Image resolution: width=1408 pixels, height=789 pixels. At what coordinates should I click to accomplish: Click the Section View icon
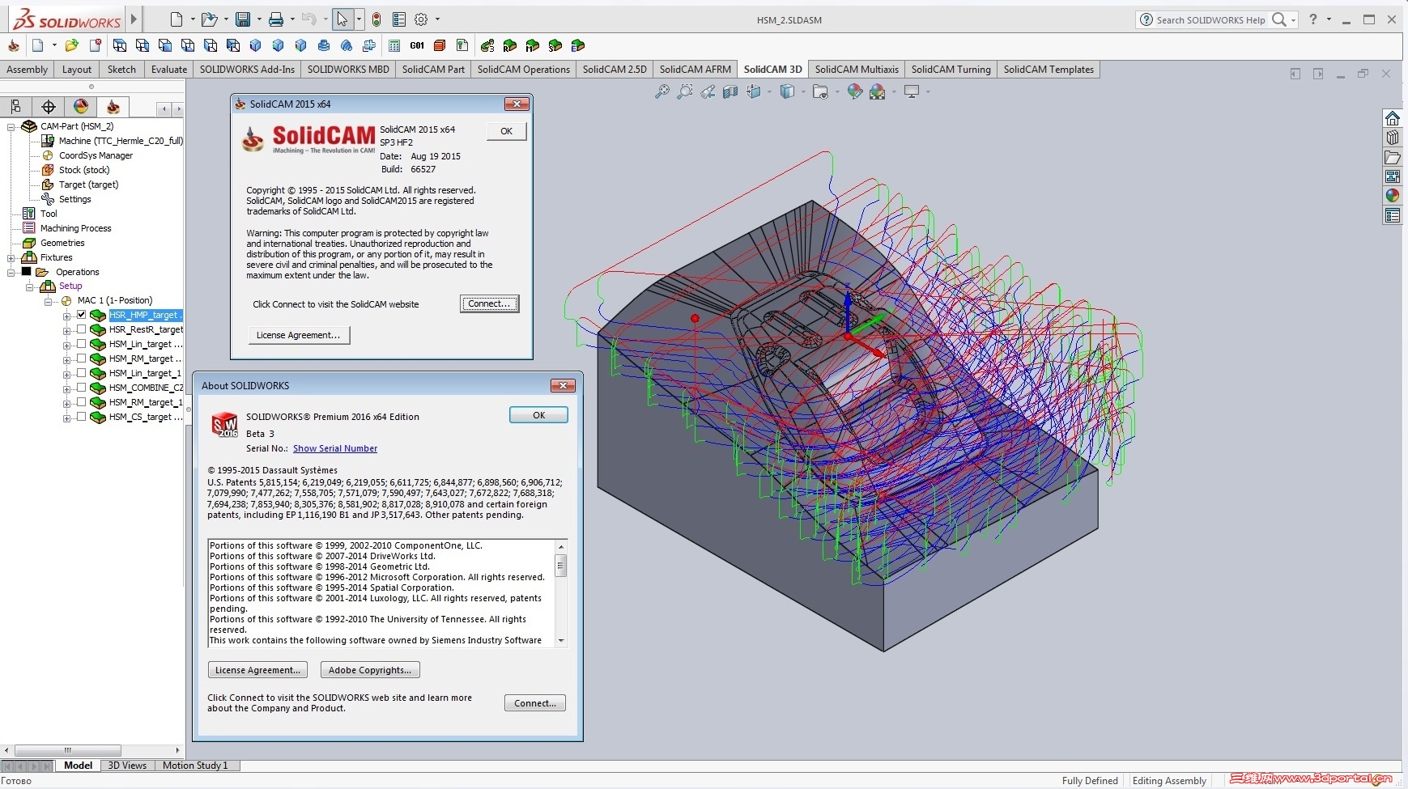click(730, 92)
